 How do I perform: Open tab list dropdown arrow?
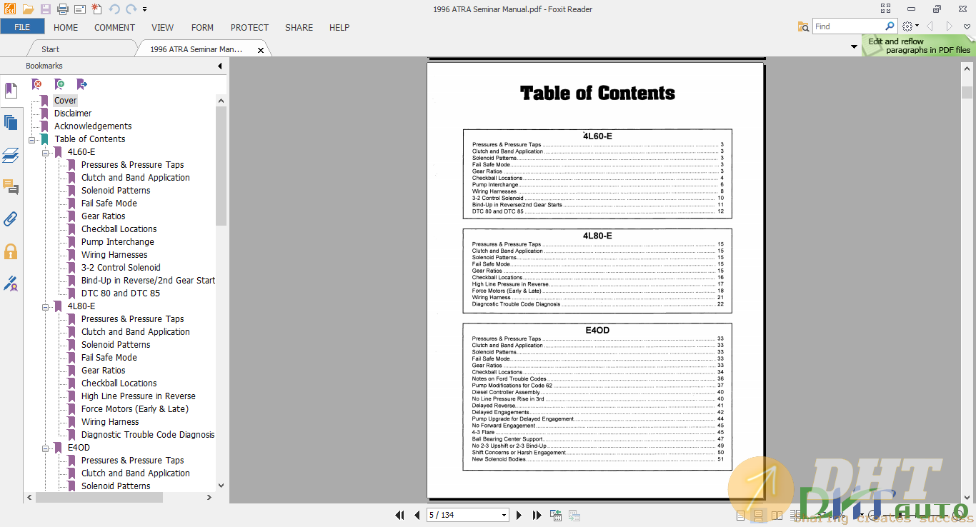pos(855,47)
